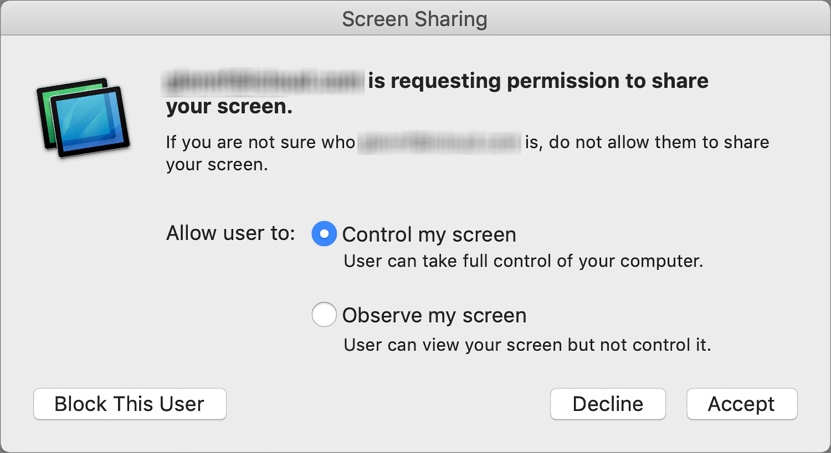The height and width of the screenshot is (453, 831).
Task: Click the "Observe my screen" option label
Action: (434, 315)
